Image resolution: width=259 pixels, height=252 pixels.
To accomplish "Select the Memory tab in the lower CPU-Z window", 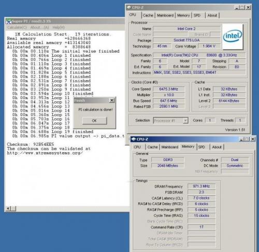I will [x=188, y=147].
